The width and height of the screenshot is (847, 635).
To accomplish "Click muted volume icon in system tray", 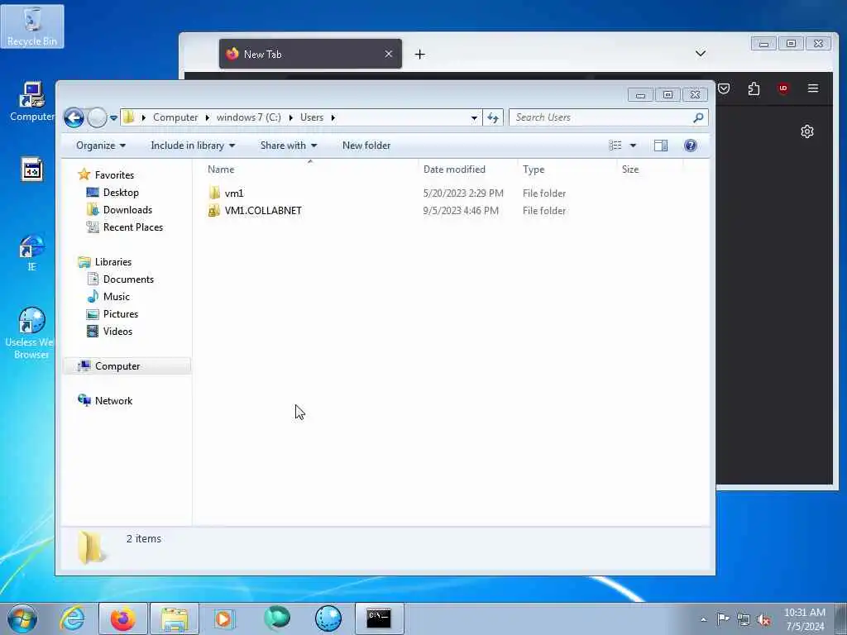I will [x=763, y=619].
